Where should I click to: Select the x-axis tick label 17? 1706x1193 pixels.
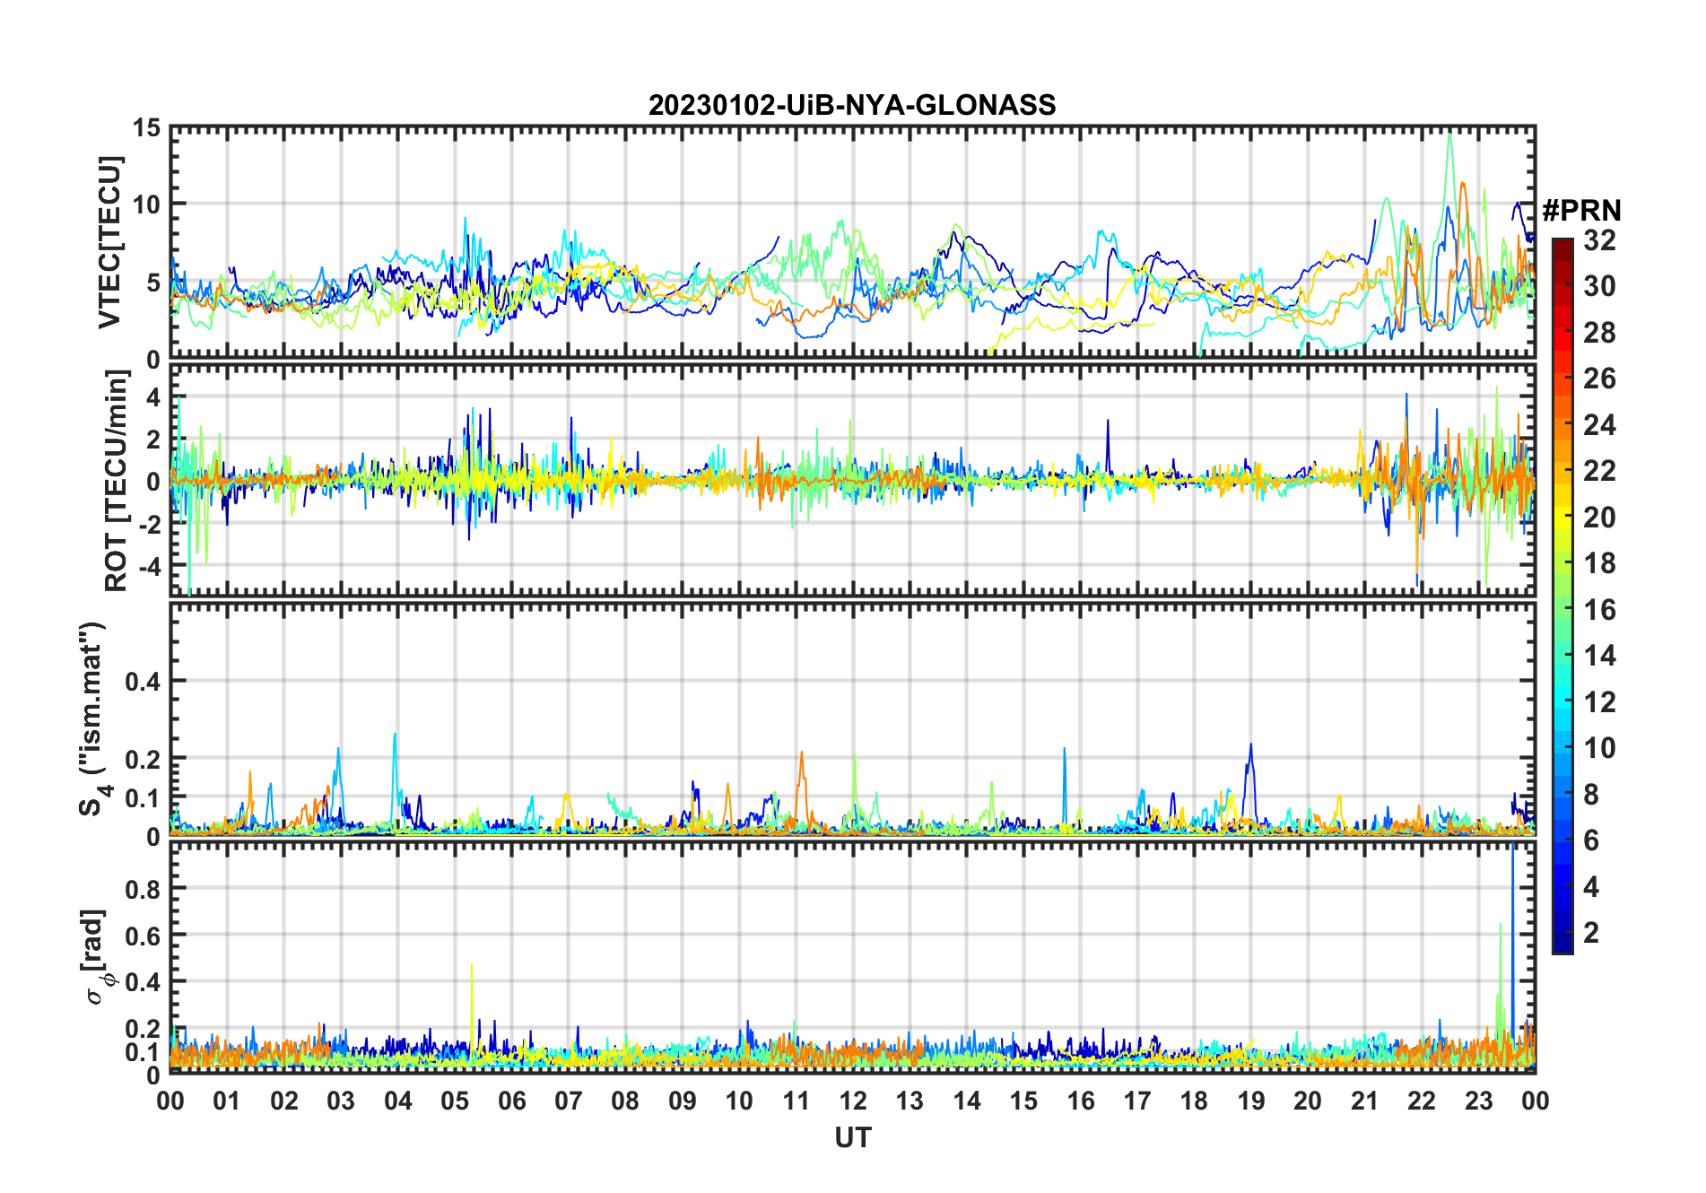[x=1137, y=1101]
